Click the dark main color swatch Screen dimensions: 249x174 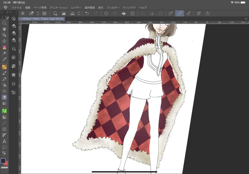pyautogui.click(x=3, y=161)
